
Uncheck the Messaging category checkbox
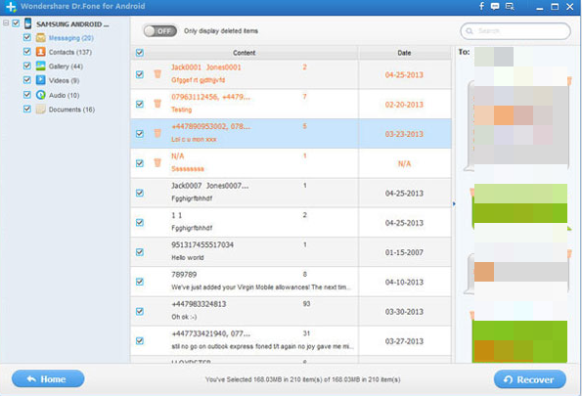coord(26,37)
